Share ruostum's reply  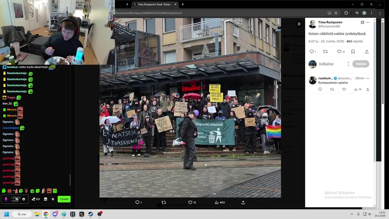pos(368,89)
